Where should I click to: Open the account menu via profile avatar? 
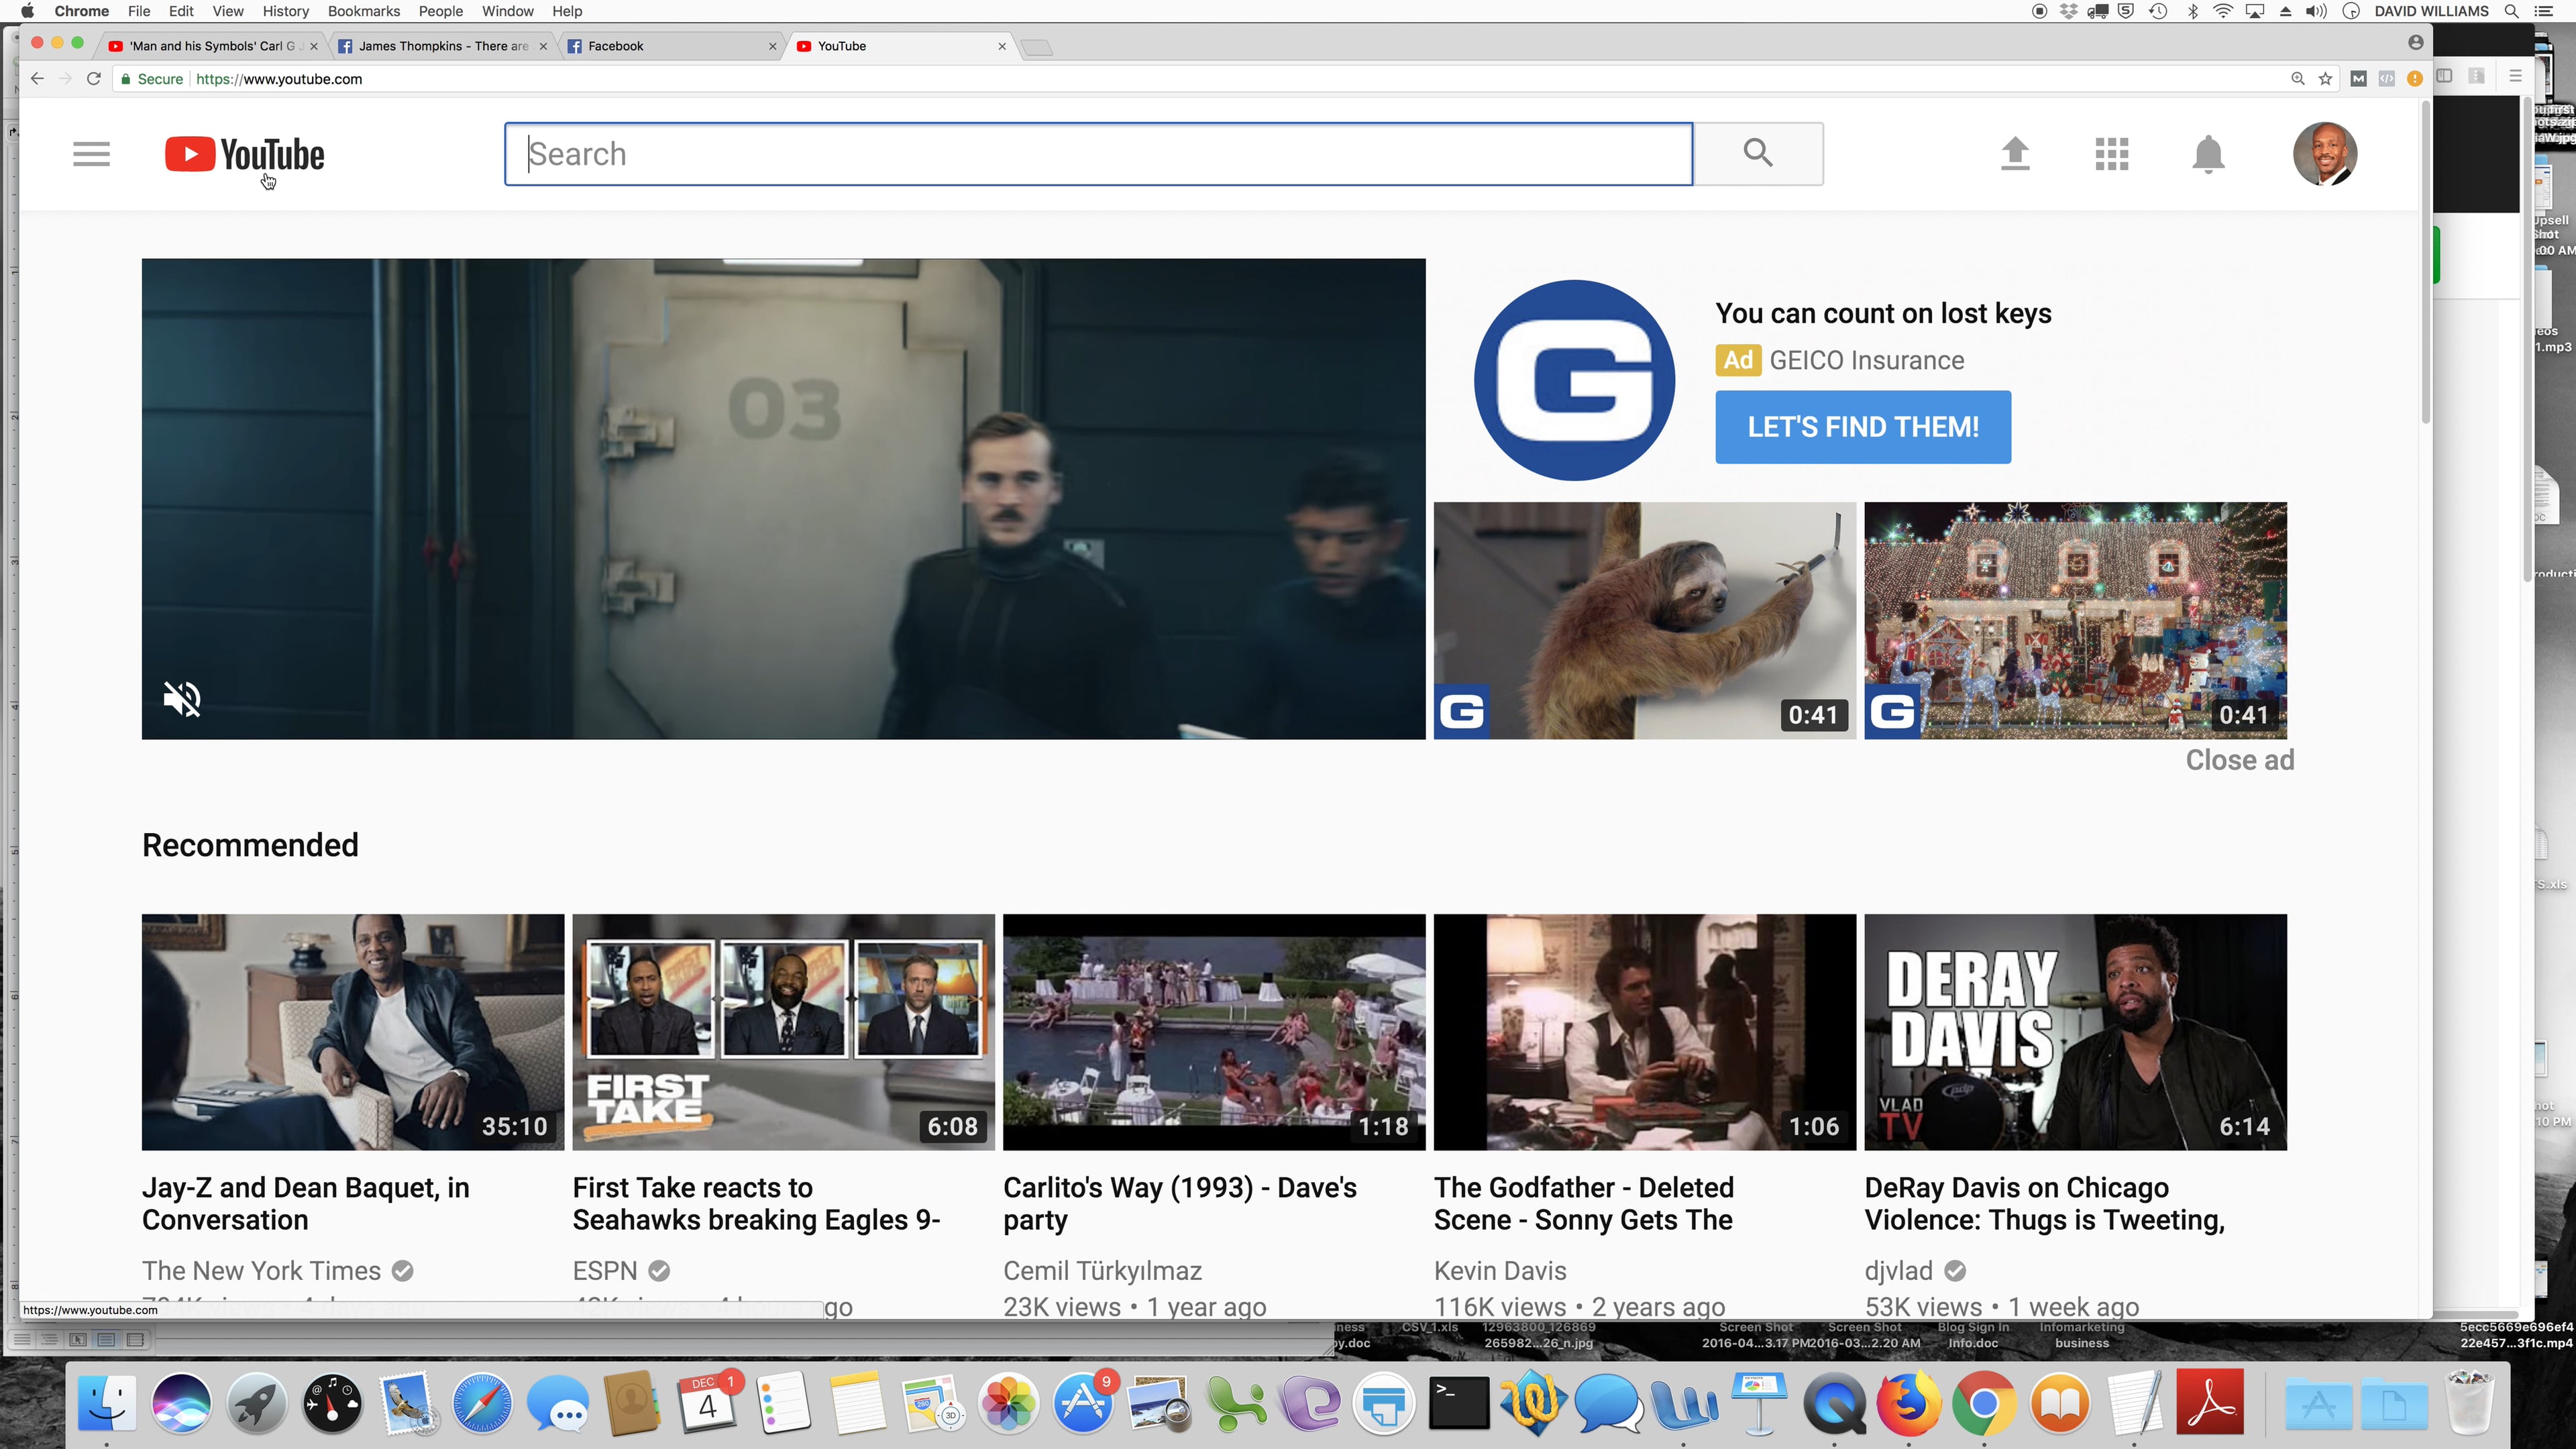(2325, 153)
